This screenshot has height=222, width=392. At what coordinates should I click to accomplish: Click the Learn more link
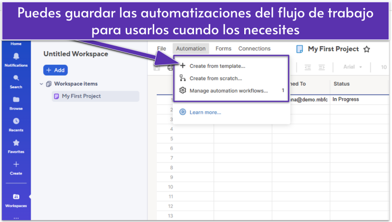[x=205, y=112]
